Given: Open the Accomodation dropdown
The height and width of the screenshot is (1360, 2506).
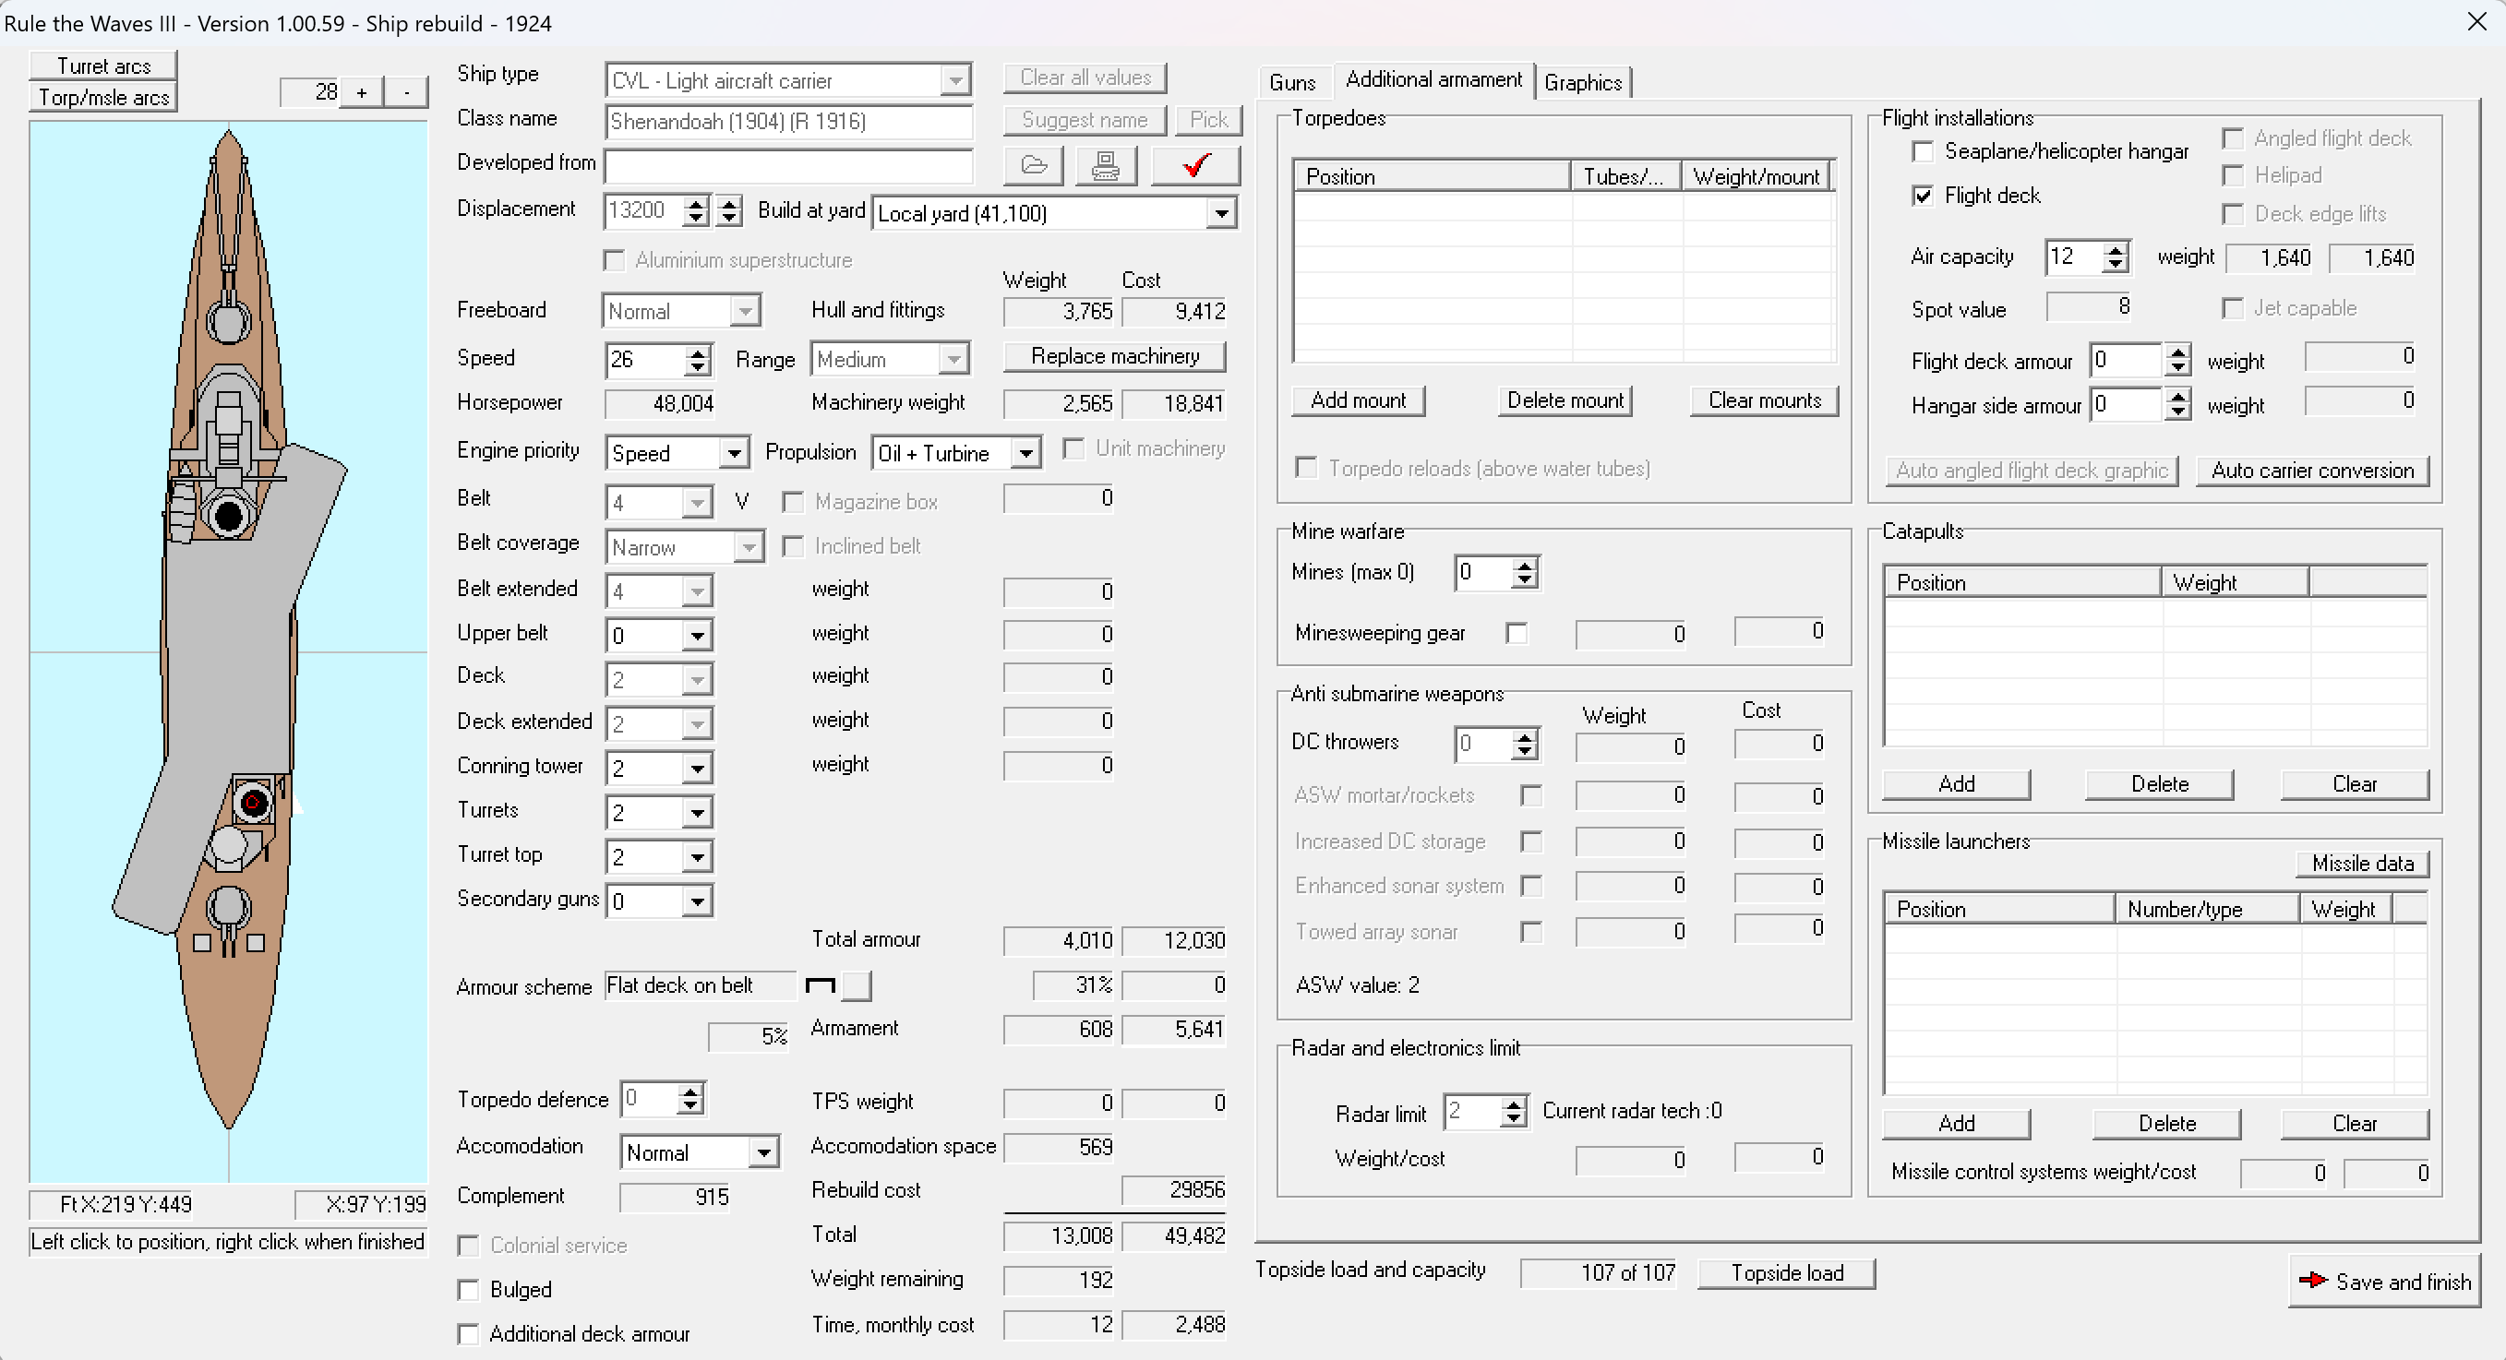Looking at the screenshot, I should (x=763, y=1153).
